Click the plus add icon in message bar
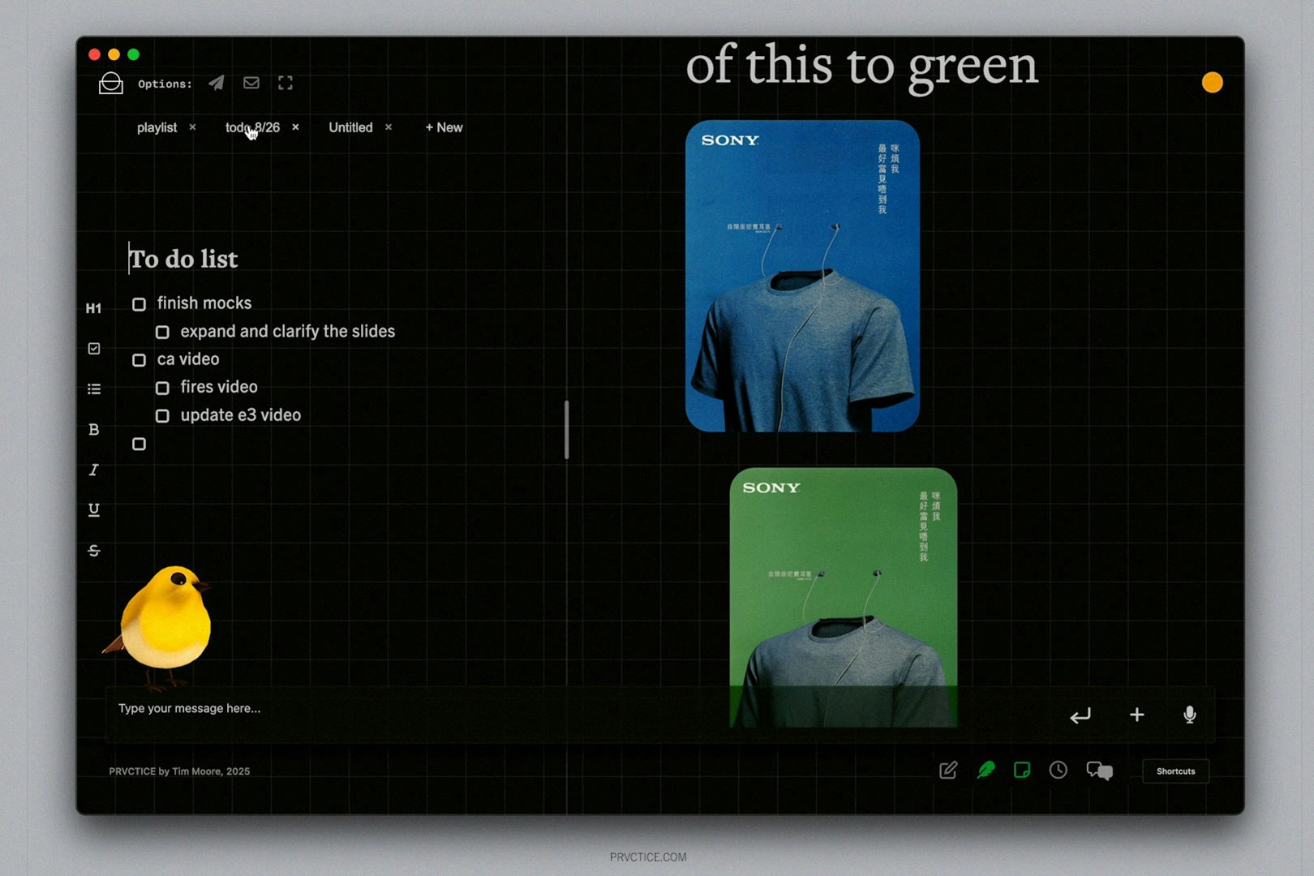 1137,715
